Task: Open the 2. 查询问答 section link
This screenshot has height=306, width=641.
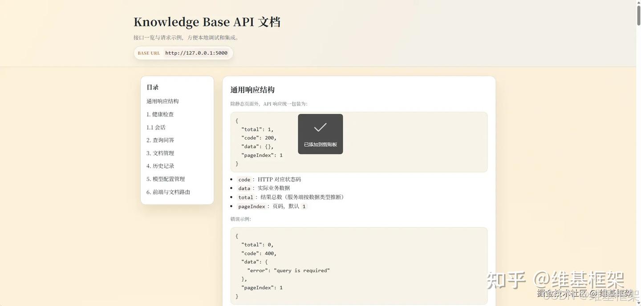Action: point(160,140)
